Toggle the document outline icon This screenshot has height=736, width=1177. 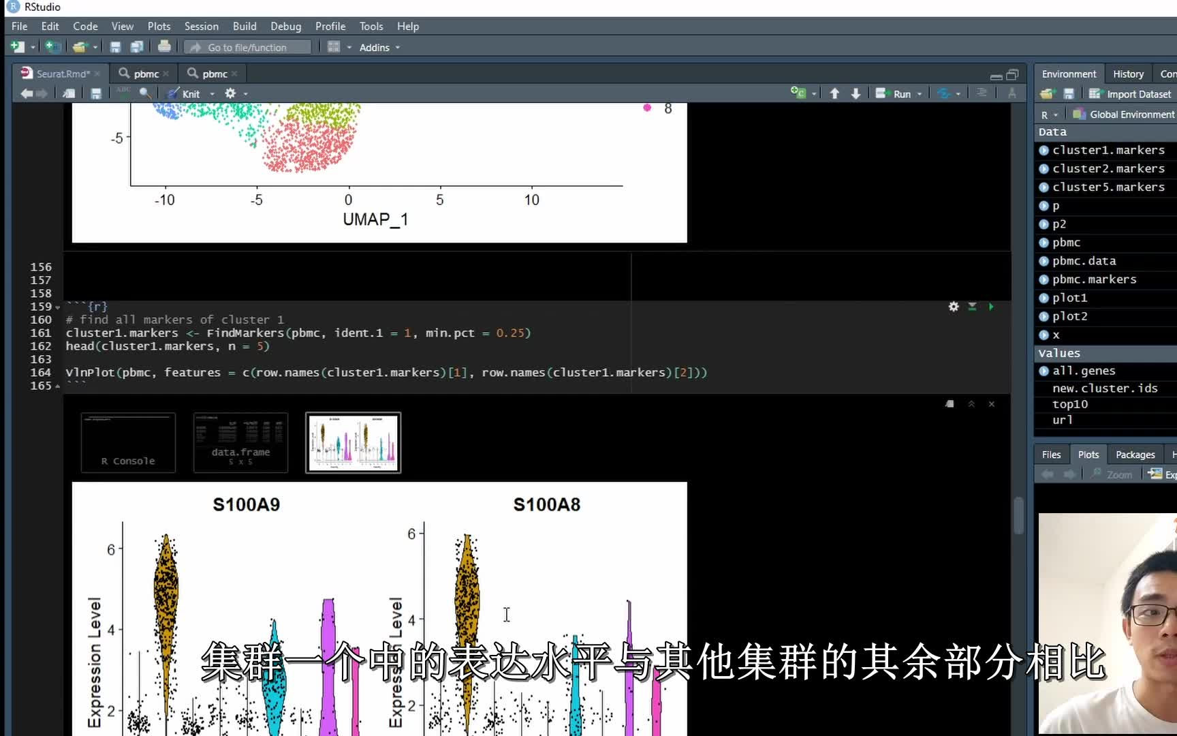coord(982,93)
